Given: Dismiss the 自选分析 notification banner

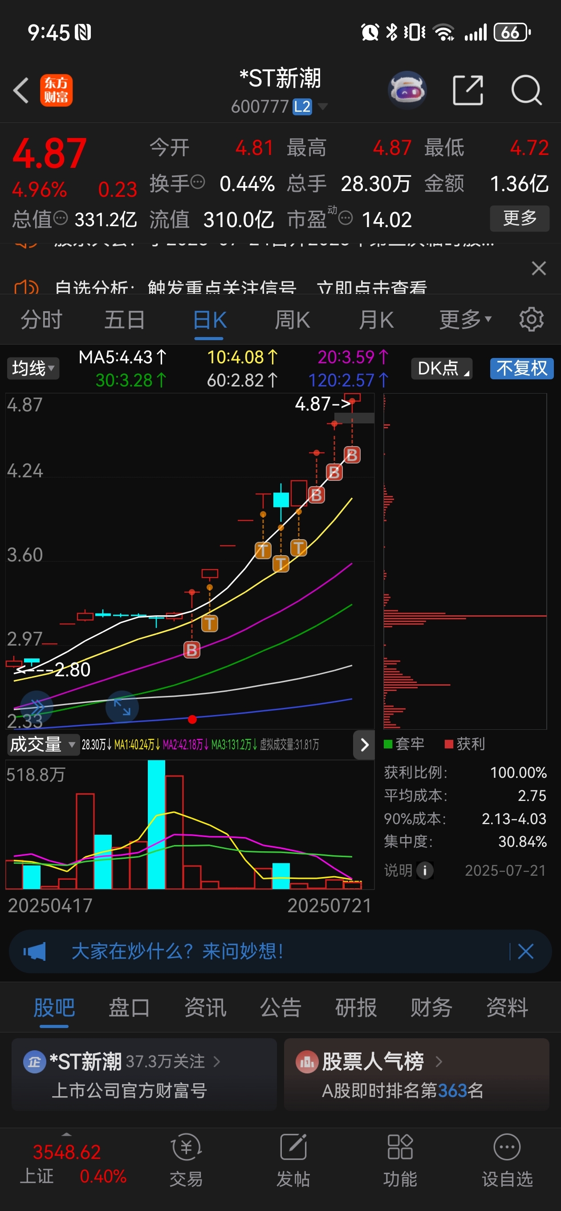Looking at the screenshot, I should [x=539, y=268].
